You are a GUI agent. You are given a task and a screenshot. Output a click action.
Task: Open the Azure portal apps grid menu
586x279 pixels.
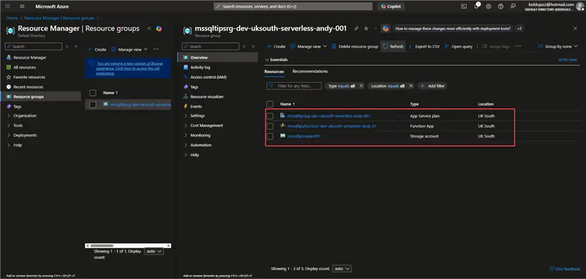click(x=7, y=7)
